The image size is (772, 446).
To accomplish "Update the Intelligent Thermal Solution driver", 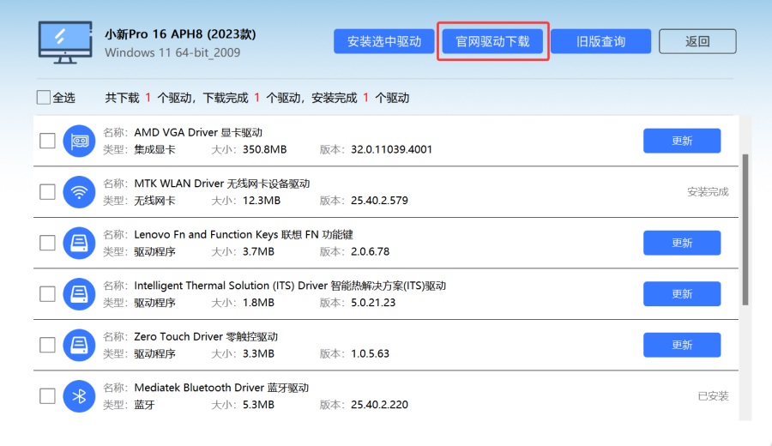I will click(682, 294).
